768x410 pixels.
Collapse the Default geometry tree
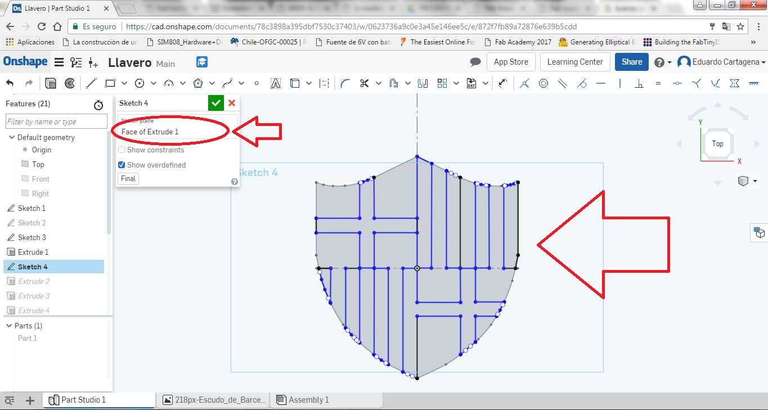(11, 137)
